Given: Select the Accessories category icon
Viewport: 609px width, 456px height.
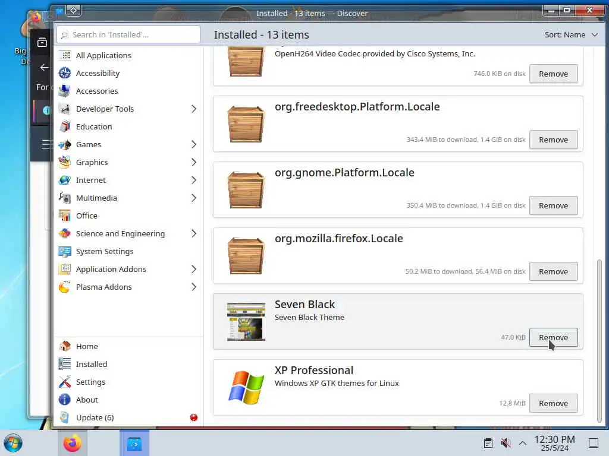Looking at the screenshot, I should [65, 91].
